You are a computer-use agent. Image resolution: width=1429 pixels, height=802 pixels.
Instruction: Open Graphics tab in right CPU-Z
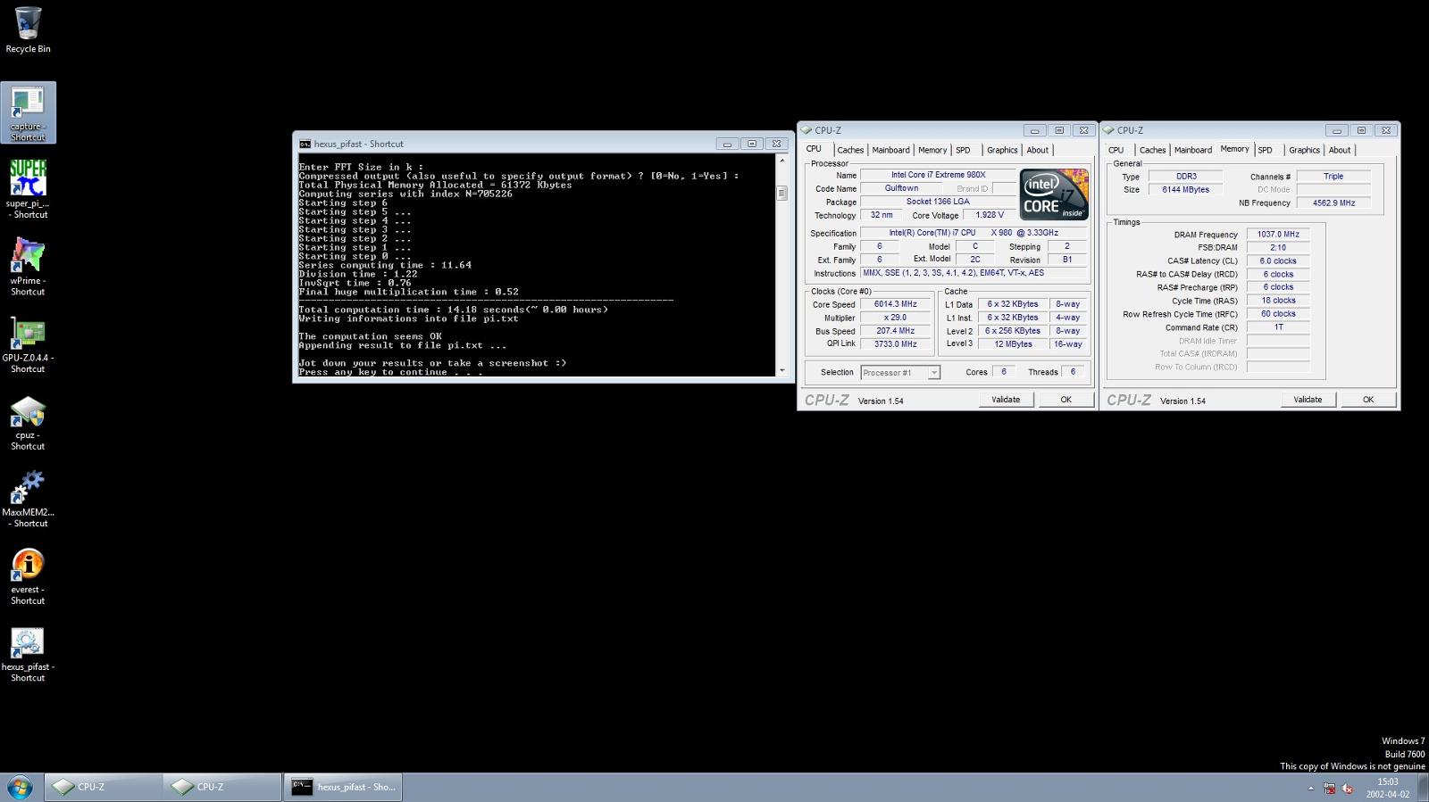[x=1304, y=150]
